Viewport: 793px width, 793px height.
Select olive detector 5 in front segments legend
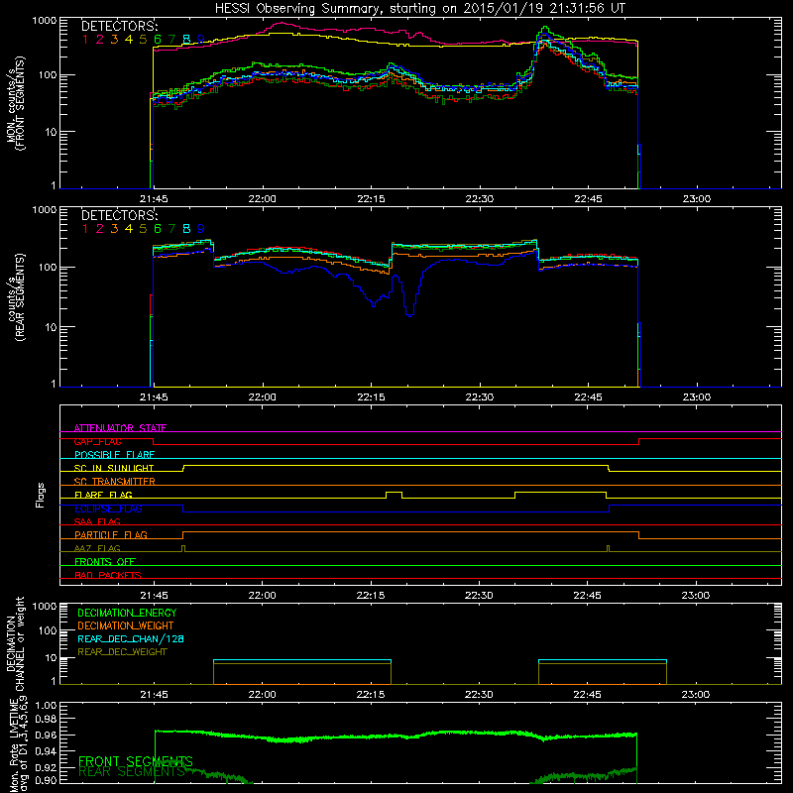point(143,40)
